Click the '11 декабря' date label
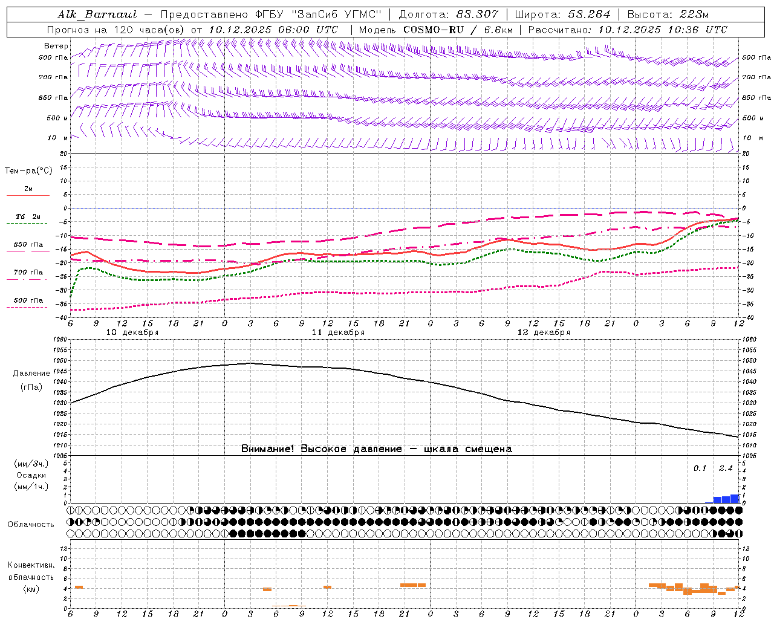Viewport: 774px width, 619px height. point(338,332)
